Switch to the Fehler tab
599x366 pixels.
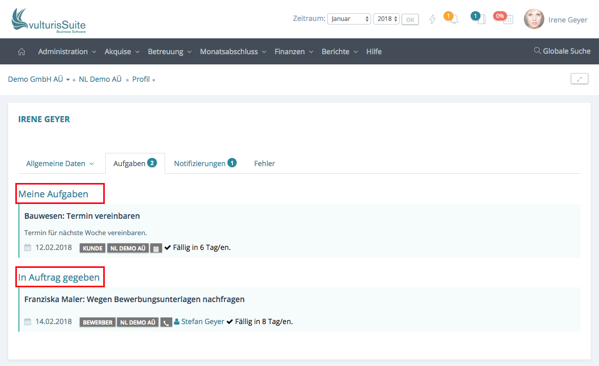(264, 164)
